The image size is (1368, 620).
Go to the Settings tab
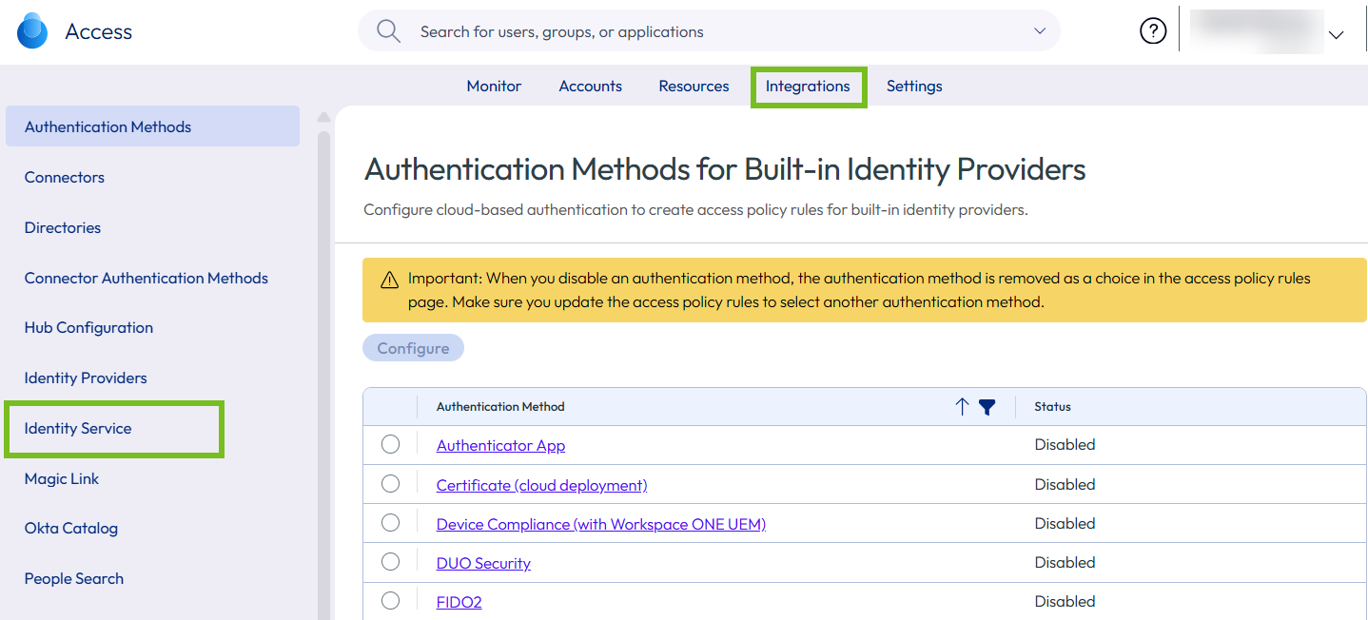coord(914,87)
